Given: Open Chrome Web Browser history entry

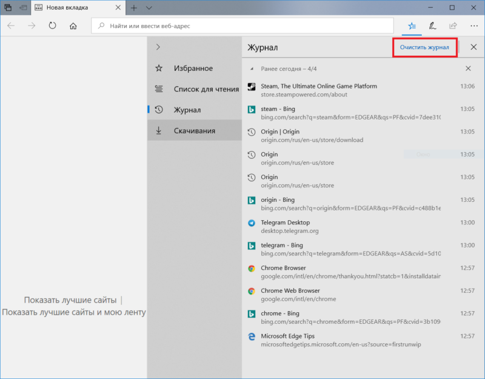Looking at the screenshot, I should (363, 295).
